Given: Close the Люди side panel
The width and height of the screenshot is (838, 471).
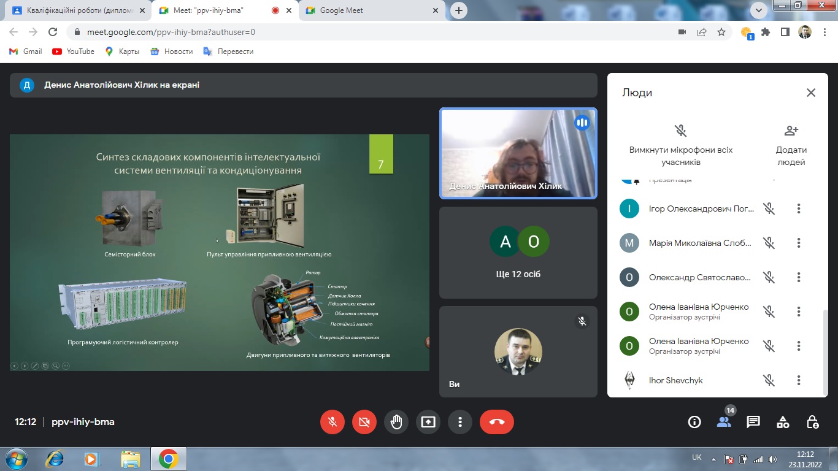Looking at the screenshot, I should click(811, 93).
